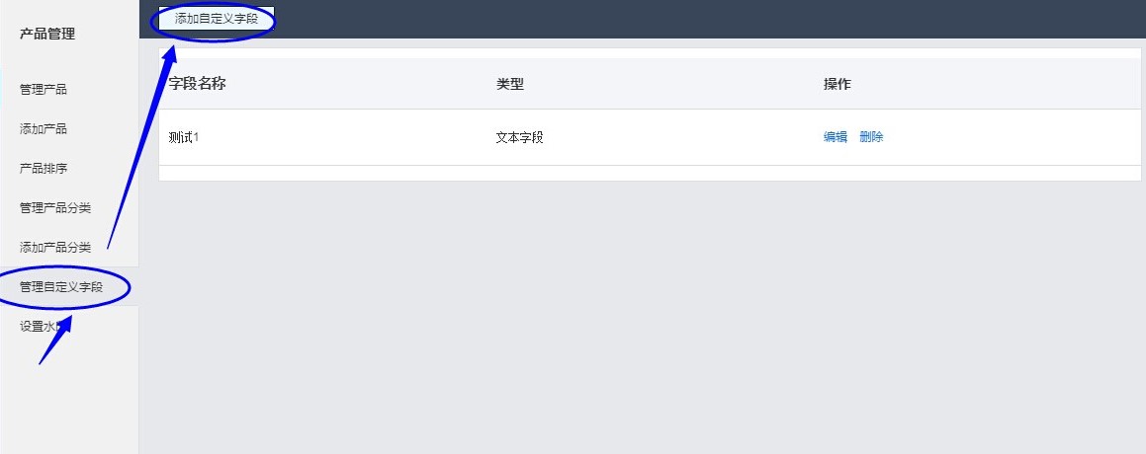Go to 添加产品 in the sidebar
Screen dimensions: 1146x454
(44, 129)
